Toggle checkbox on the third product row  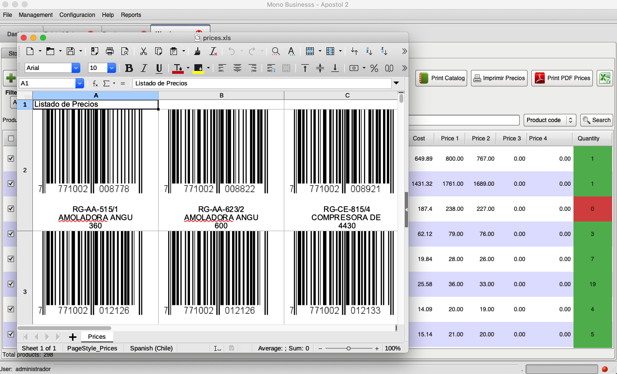(x=11, y=209)
